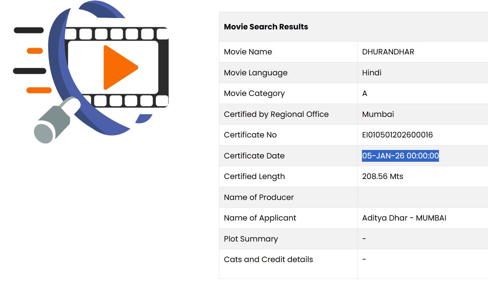Click the orange play triangle in the logo
Screen dimensions: 488x297
pyautogui.click(x=118, y=68)
